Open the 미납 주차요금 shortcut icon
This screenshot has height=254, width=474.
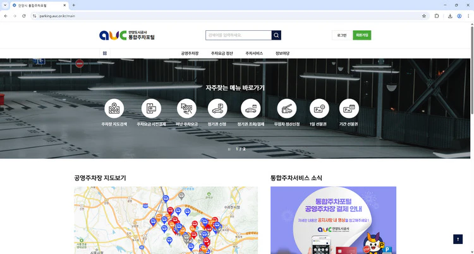[x=187, y=109]
